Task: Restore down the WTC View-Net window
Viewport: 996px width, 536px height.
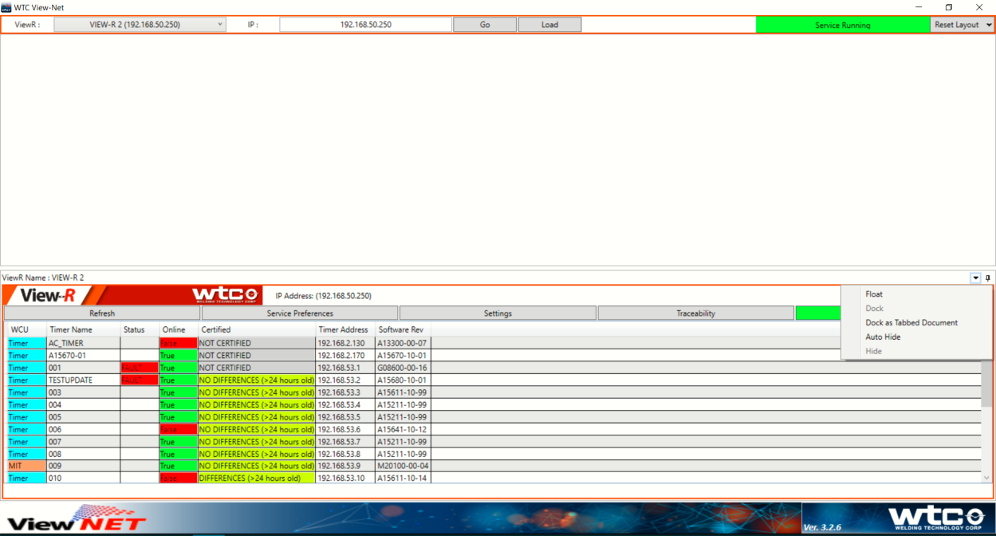Action: 949,7
